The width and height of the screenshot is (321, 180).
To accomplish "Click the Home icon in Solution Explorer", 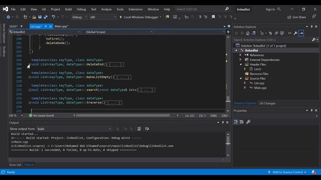I will click(x=248, y=33).
